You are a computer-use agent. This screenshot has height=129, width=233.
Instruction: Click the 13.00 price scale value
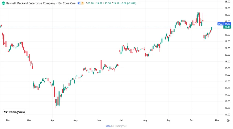[227, 101]
